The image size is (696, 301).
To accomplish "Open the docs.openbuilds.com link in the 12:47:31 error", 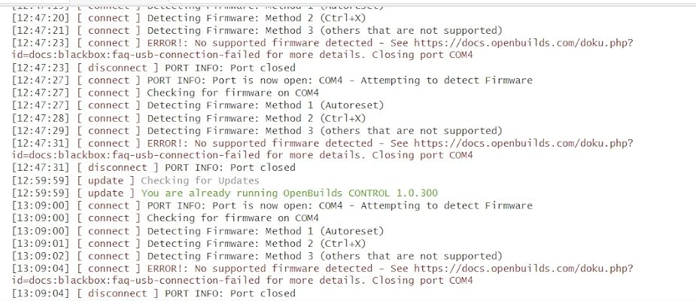I will point(523,143).
